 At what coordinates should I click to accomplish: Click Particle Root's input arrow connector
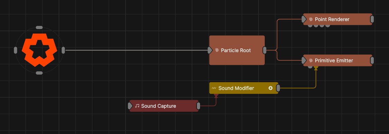point(210,50)
